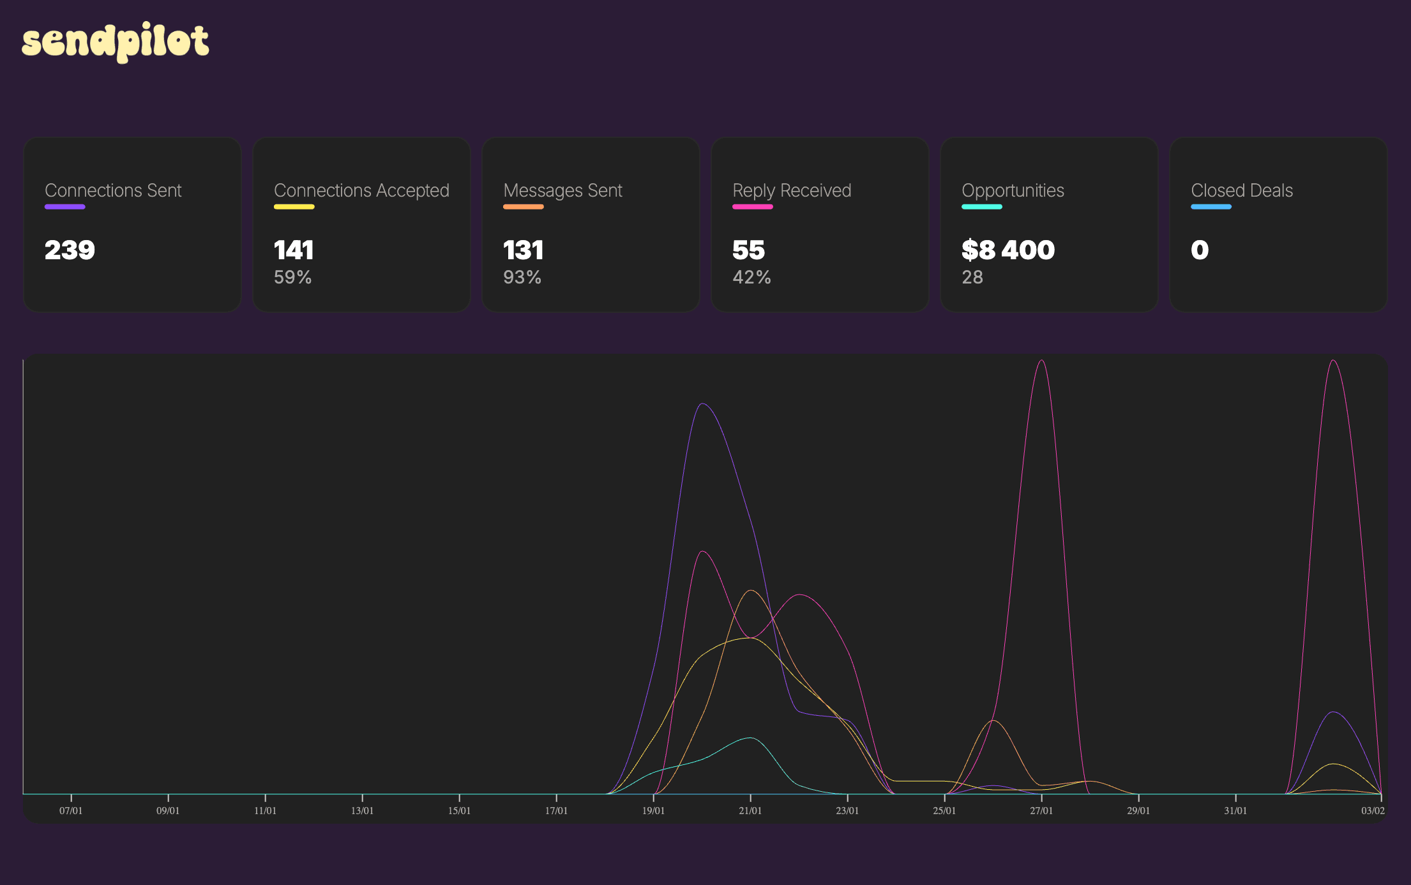1411x885 pixels.
Task: Click the orange Messages Sent legend bar
Action: coord(523,207)
